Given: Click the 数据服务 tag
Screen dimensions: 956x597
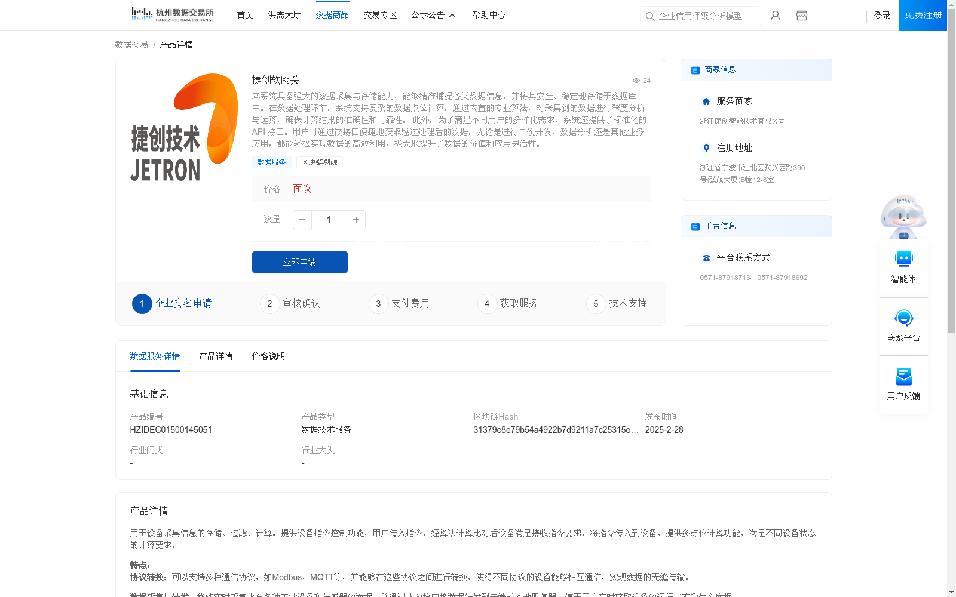Looking at the screenshot, I should 271,162.
